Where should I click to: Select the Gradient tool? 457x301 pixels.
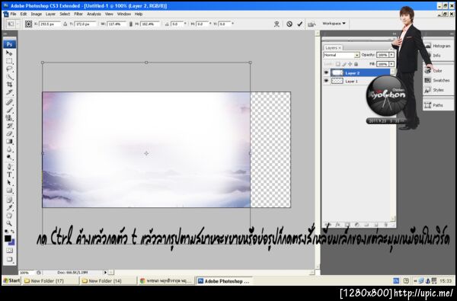click(9, 142)
